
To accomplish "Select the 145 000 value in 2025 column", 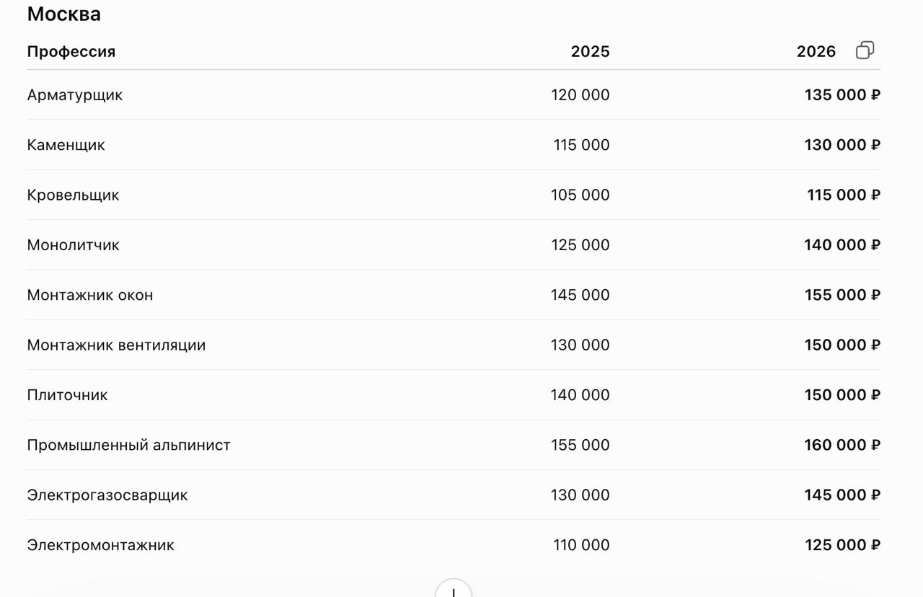I will click(580, 295).
